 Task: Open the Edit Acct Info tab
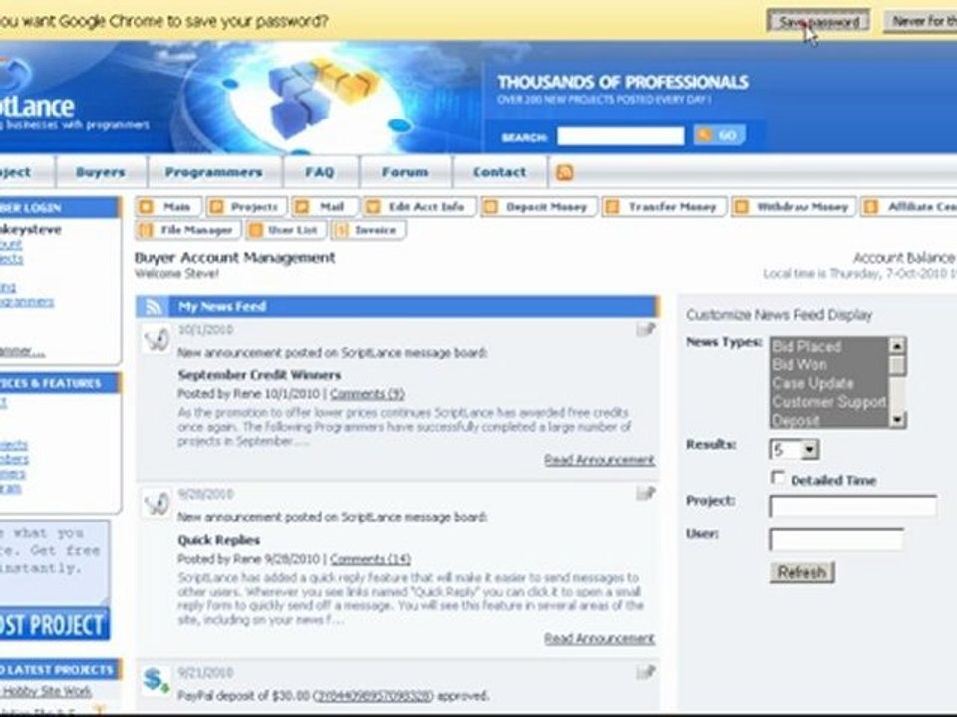(x=420, y=207)
